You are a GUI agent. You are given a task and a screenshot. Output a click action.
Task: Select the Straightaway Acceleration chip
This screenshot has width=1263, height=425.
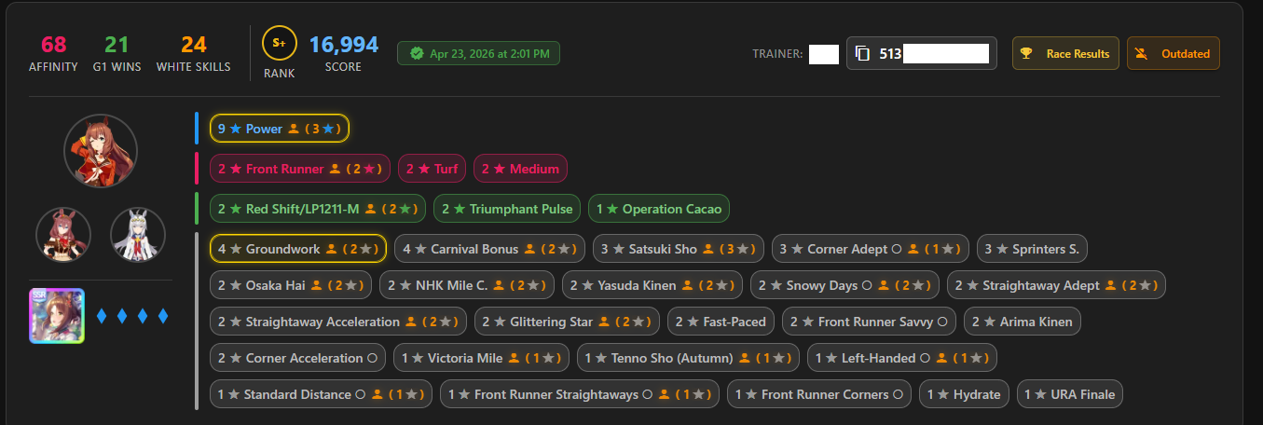pyautogui.click(x=338, y=322)
